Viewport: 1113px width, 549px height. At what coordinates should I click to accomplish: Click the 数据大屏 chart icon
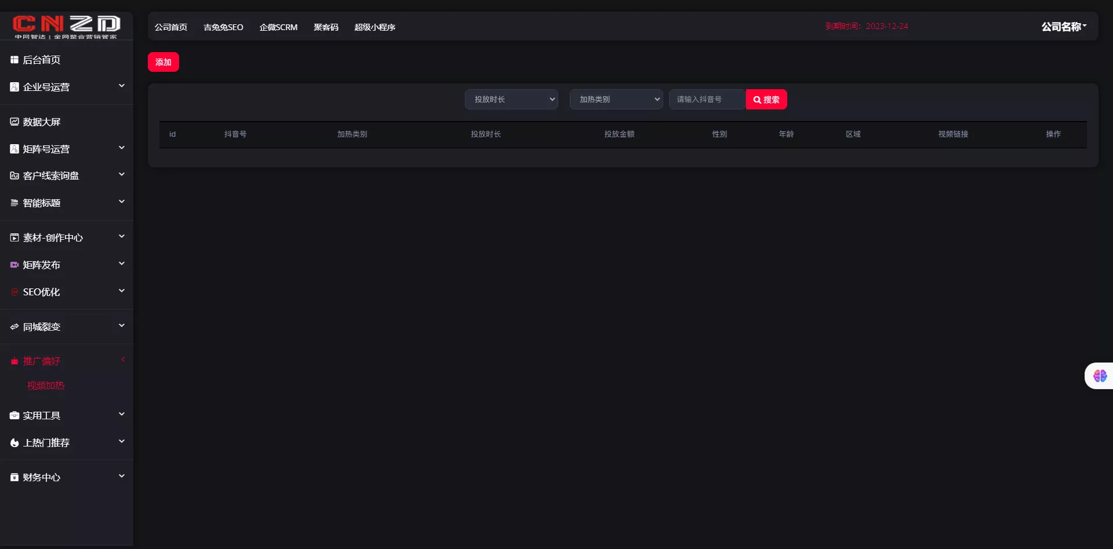point(14,122)
